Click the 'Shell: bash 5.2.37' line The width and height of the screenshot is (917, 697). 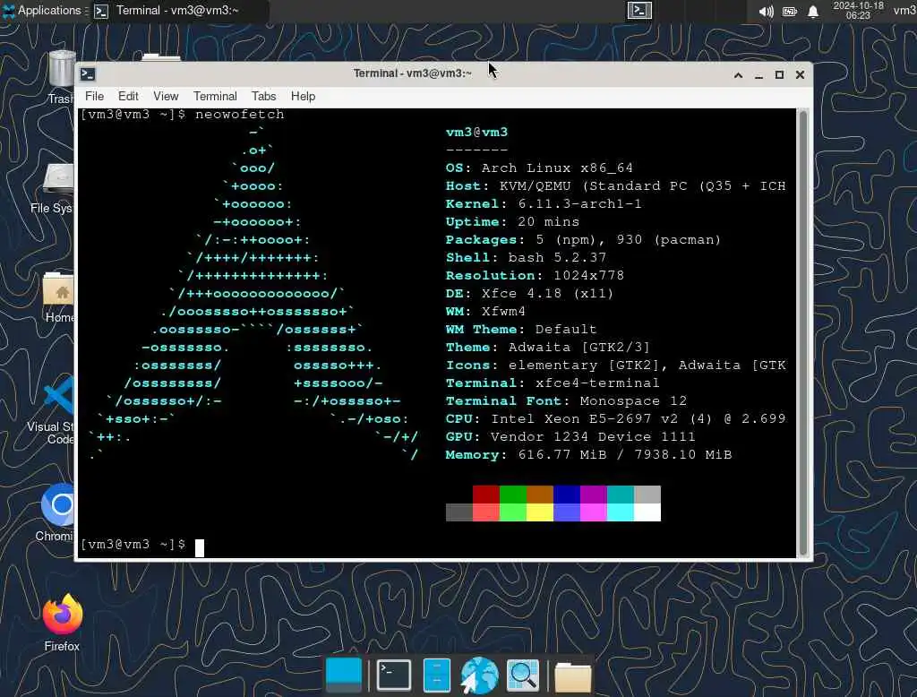point(526,257)
